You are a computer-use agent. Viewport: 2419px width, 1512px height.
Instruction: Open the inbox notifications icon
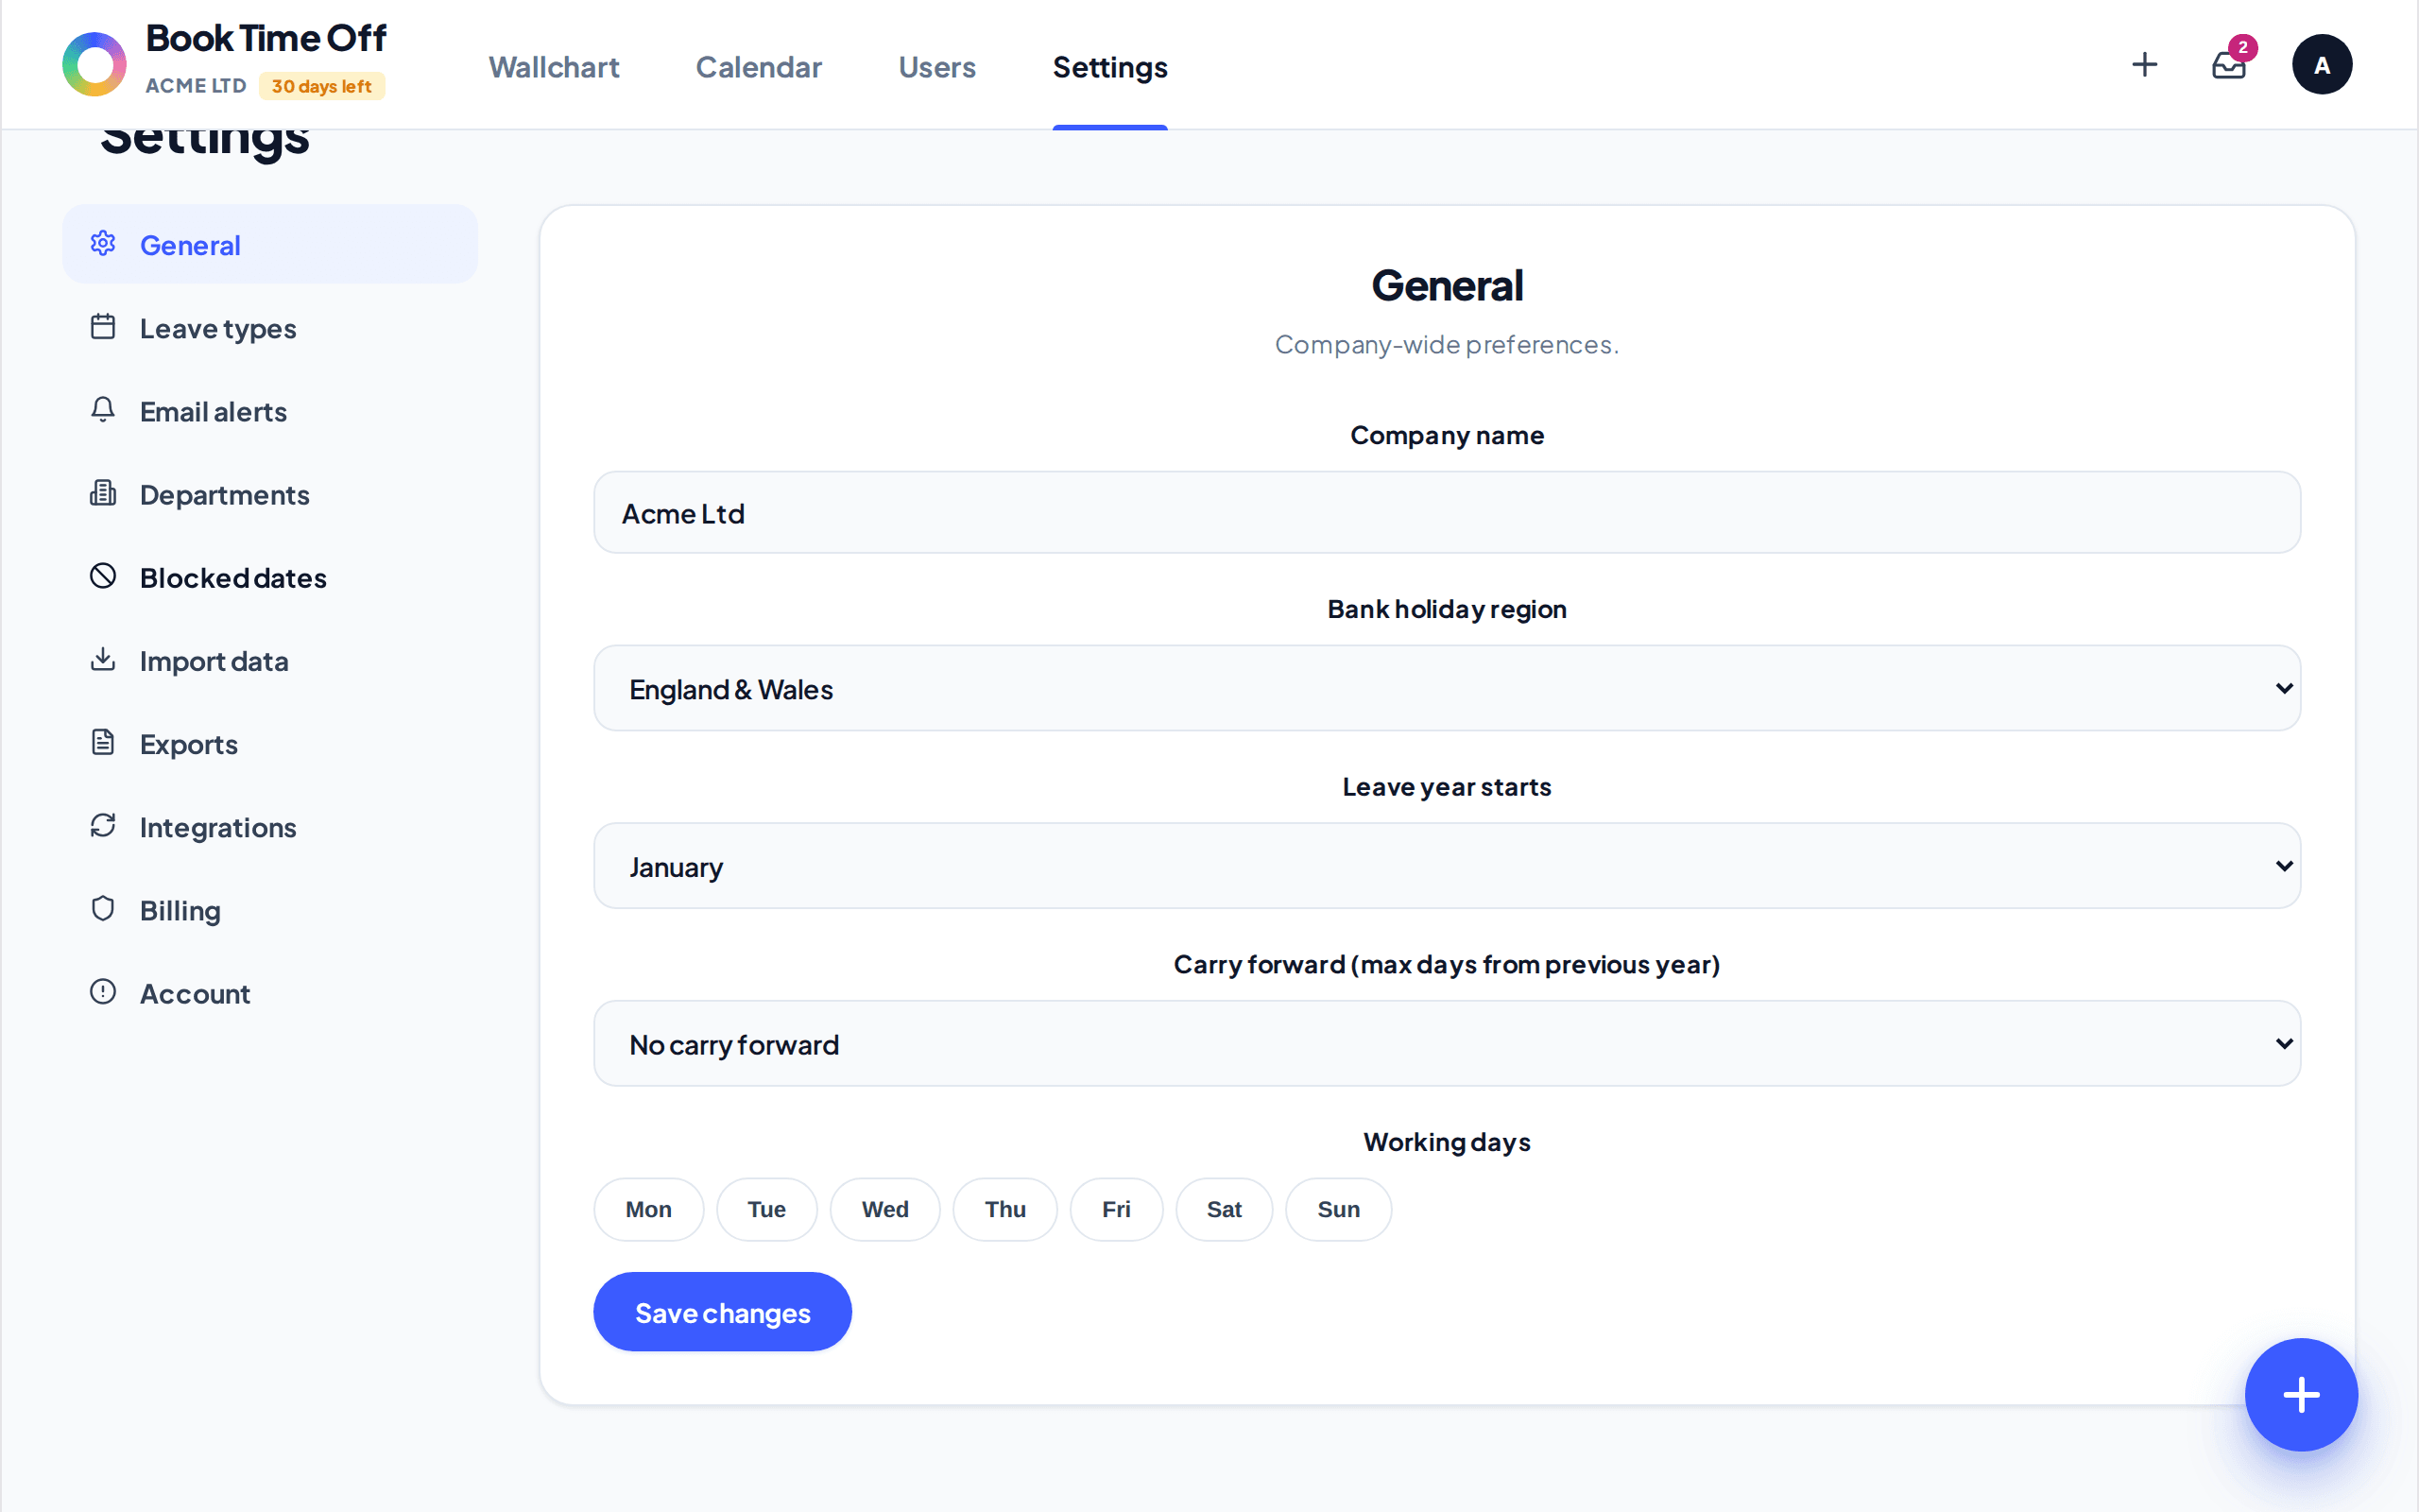(2228, 66)
